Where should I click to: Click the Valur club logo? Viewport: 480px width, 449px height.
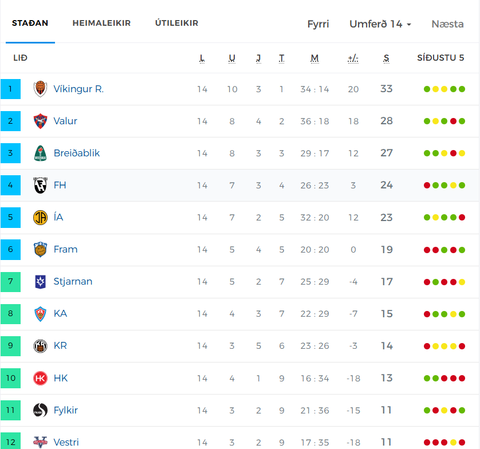[x=40, y=121]
